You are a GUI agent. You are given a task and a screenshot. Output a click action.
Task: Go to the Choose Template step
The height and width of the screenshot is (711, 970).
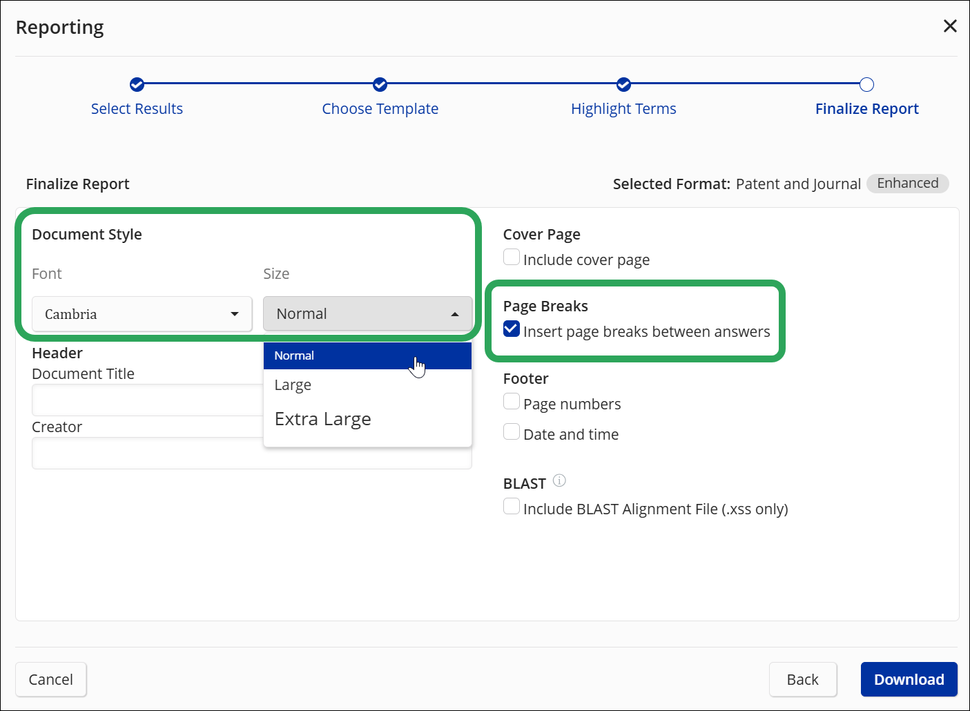pyautogui.click(x=380, y=108)
